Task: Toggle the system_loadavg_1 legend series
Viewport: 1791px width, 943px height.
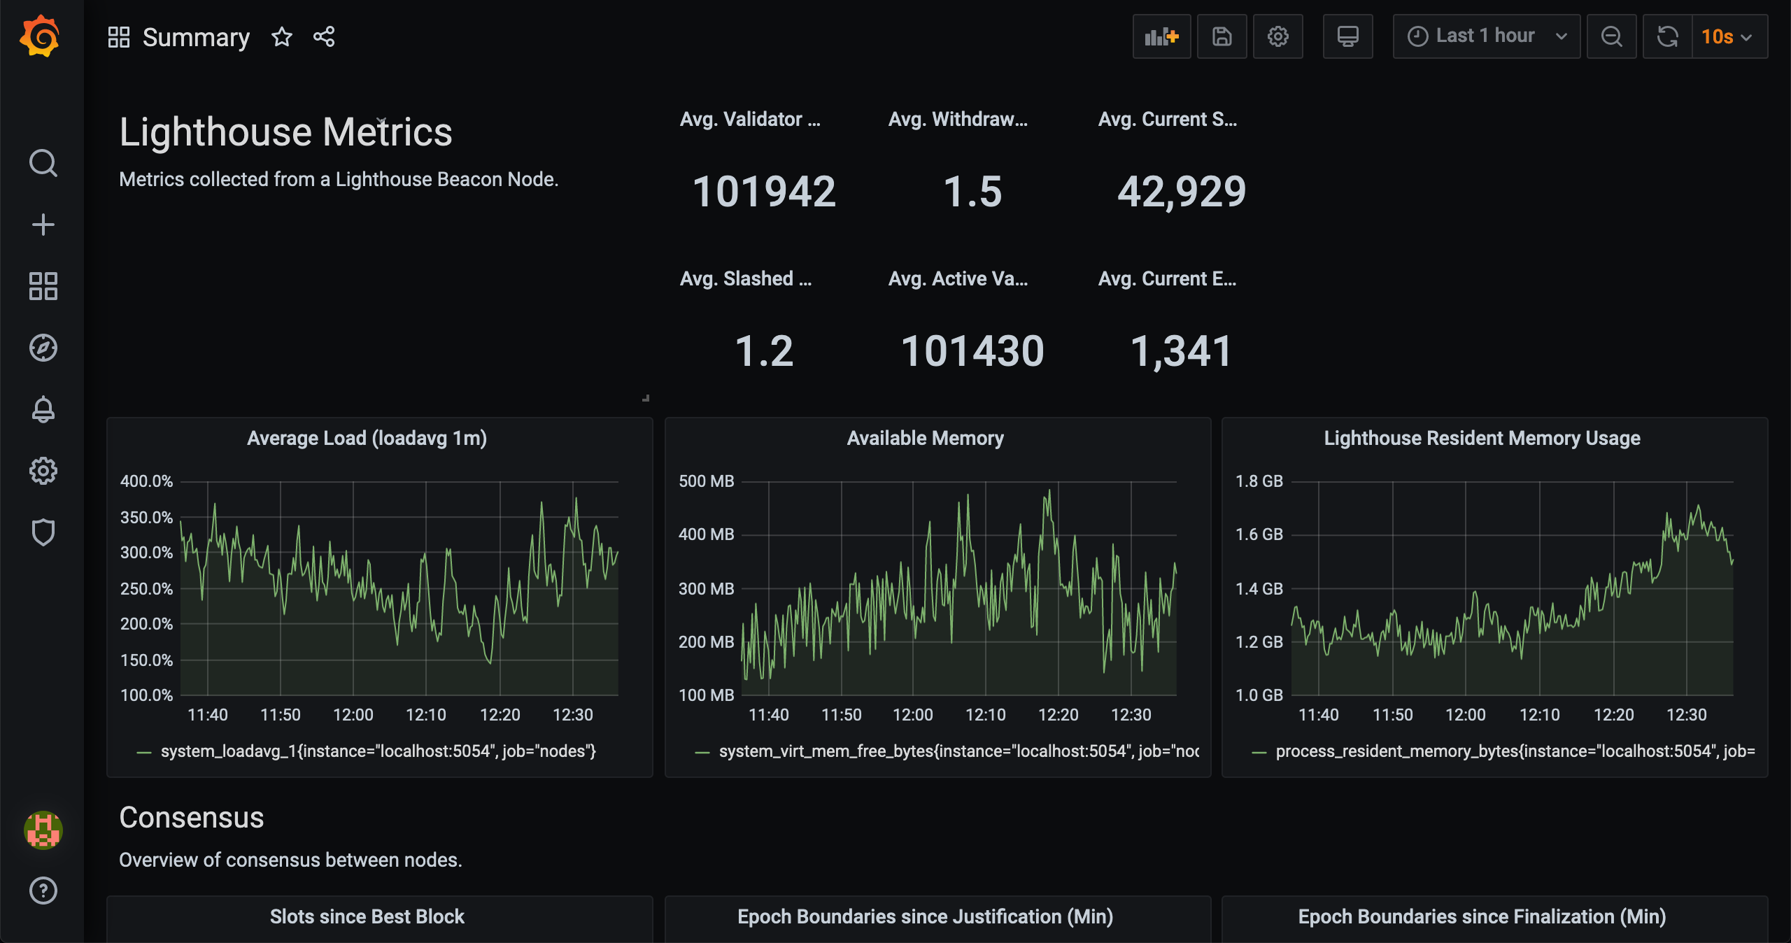Action: (x=378, y=751)
